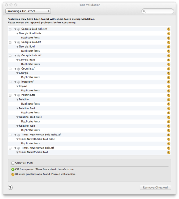Viewport: 179px width, 199px height.
Task: Select the Palatino Italic tree row
Action: (89, 126)
